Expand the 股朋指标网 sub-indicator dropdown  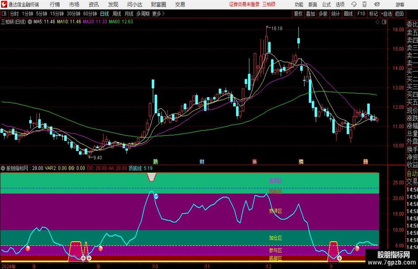3,168
